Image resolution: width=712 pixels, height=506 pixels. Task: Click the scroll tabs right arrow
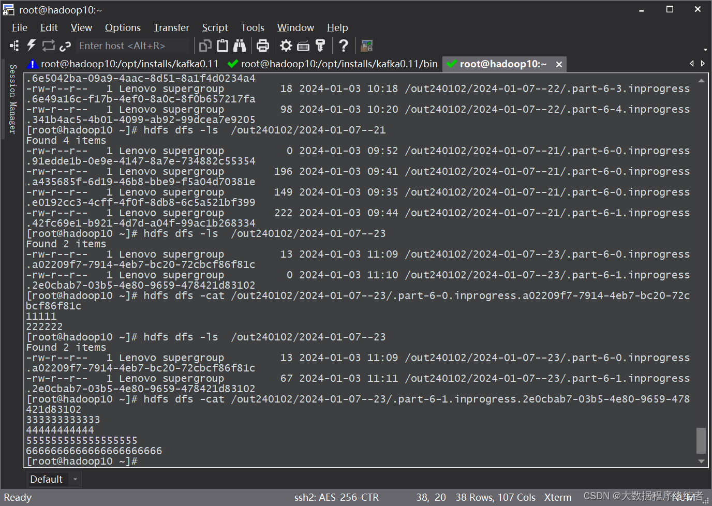703,63
